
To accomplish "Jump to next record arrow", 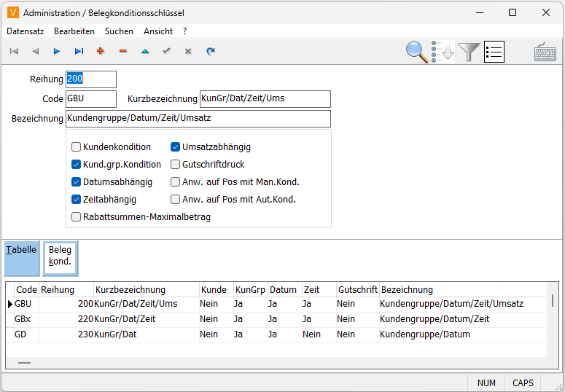I will tap(57, 52).
